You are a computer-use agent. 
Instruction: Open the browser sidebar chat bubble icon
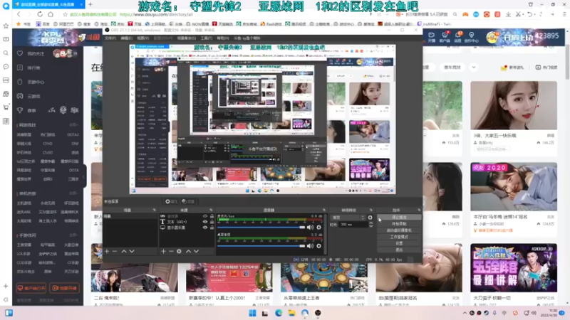pos(6,67)
